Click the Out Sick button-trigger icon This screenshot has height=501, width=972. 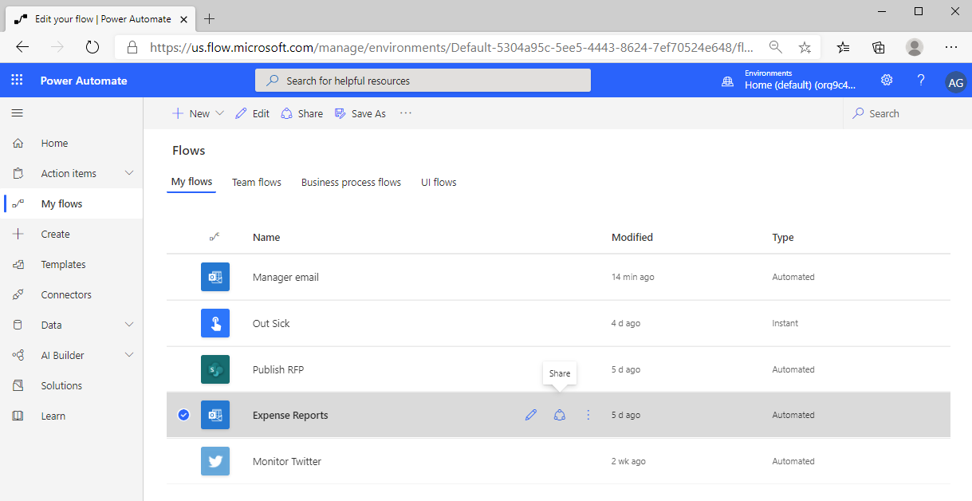[215, 323]
